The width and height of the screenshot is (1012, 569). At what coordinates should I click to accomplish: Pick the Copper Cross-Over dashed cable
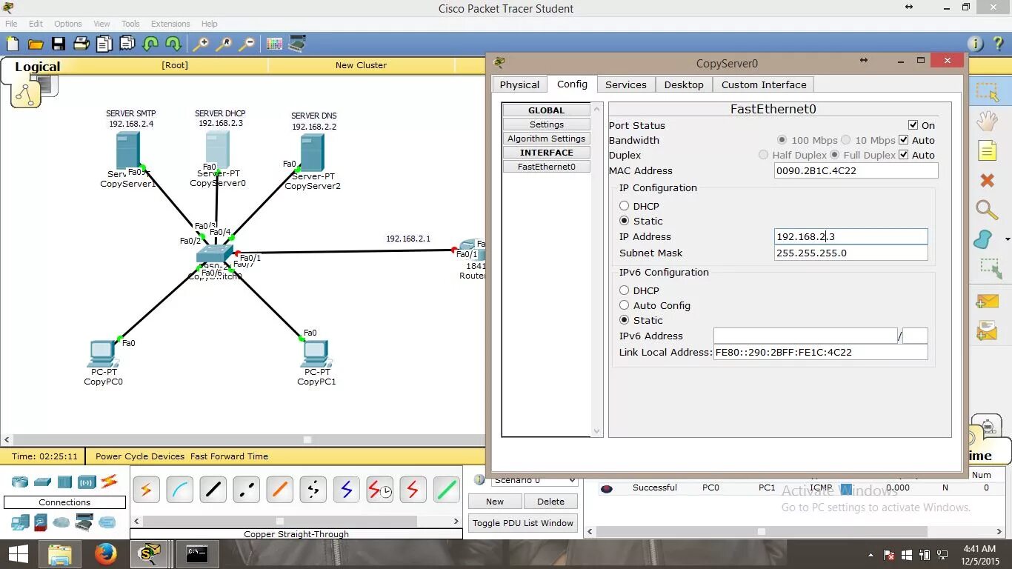pos(246,490)
